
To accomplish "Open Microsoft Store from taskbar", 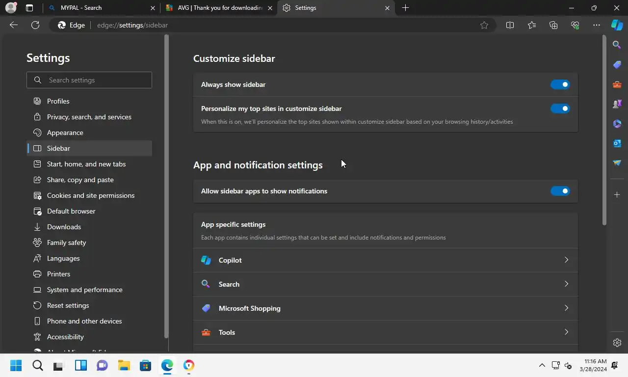I will tap(145, 365).
